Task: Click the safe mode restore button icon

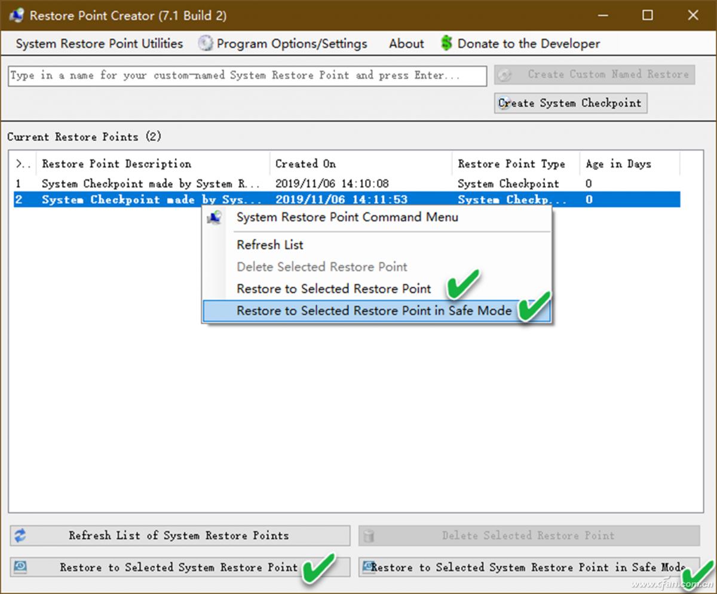Action: [x=368, y=567]
